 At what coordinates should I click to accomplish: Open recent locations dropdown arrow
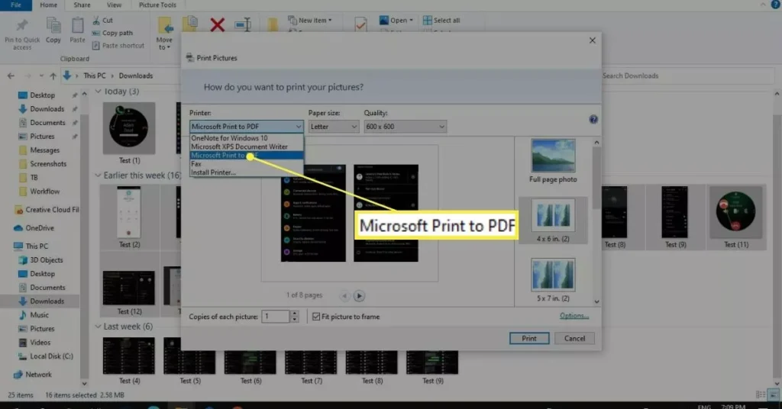tap(41, 76)
